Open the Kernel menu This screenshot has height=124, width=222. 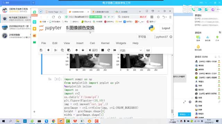point(105,43)
